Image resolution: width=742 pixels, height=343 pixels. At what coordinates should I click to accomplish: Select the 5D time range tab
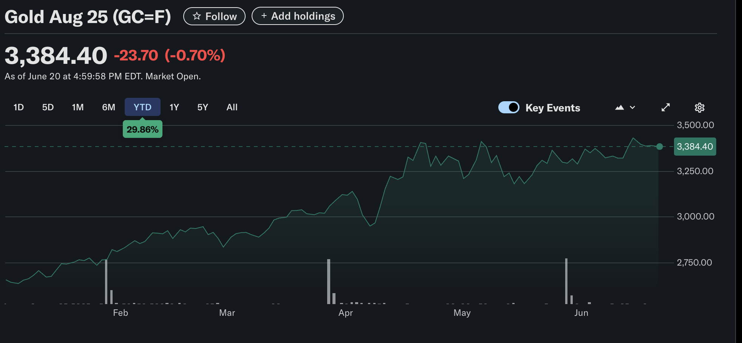point(48,107)
